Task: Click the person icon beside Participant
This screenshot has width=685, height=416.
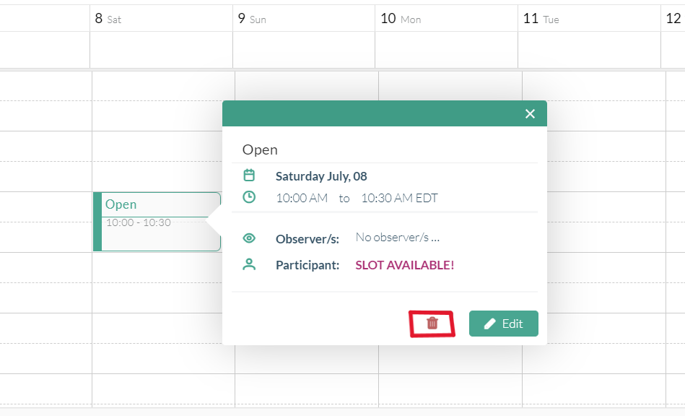Action: point(249,264)
